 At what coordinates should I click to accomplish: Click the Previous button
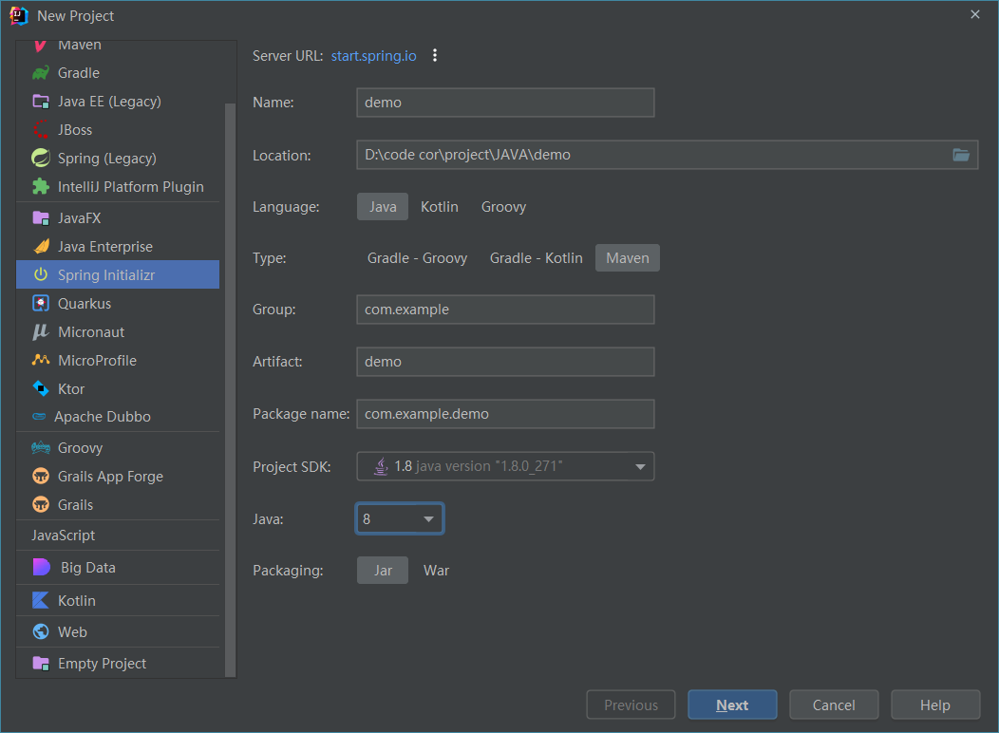pyautogui.click(x=631, y=705)
